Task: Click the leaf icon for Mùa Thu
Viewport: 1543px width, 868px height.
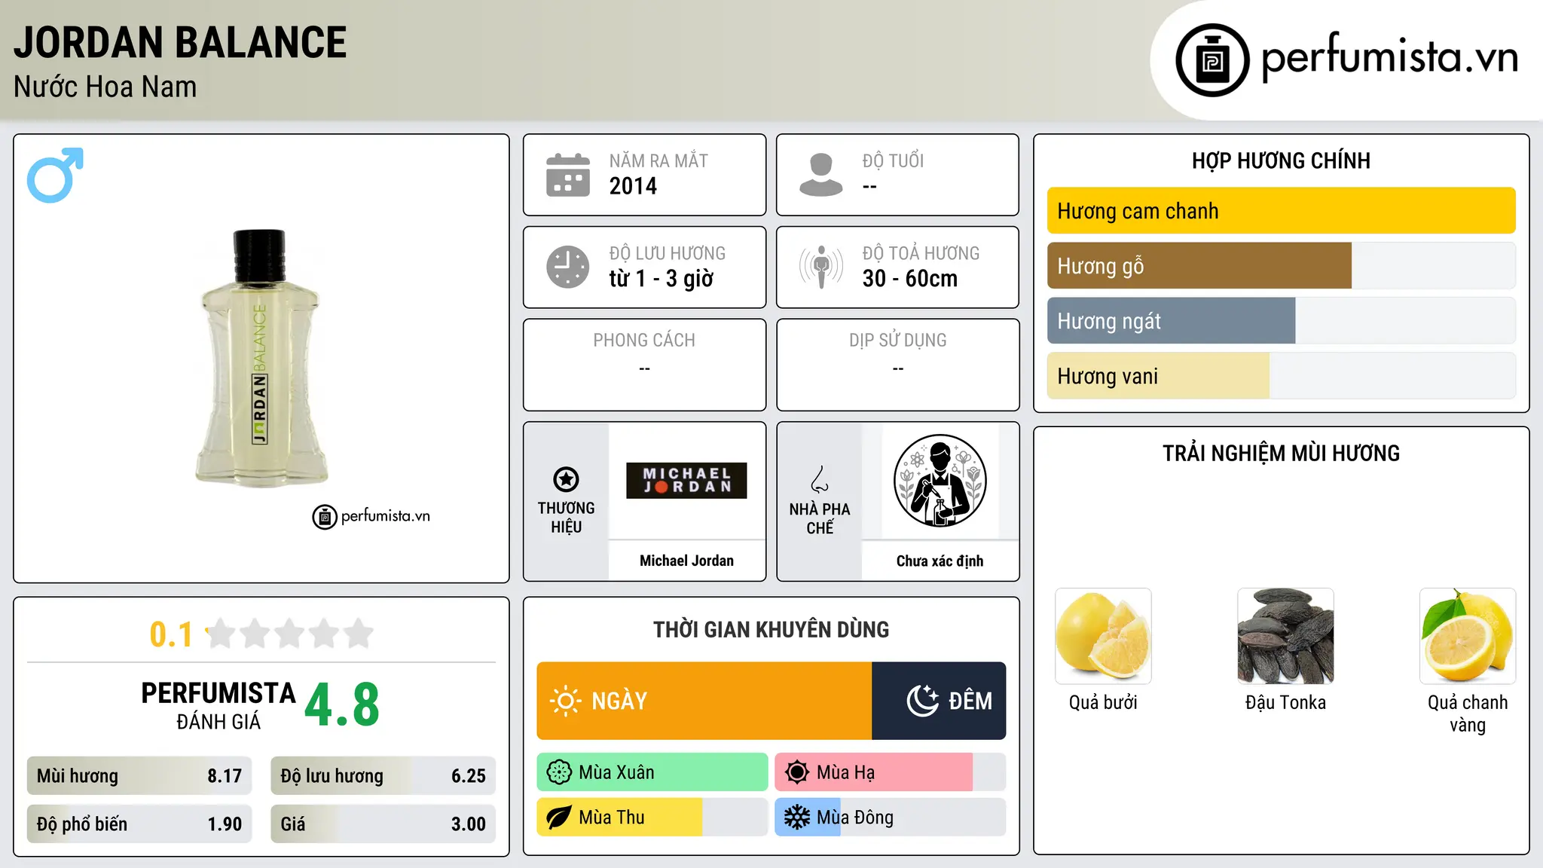Action: [x=559, y=818]
